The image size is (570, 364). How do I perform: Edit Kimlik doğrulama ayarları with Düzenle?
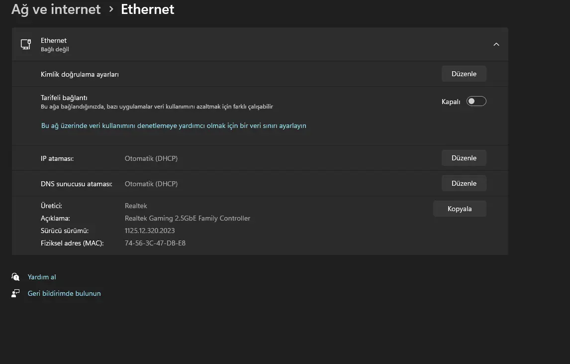464,74
